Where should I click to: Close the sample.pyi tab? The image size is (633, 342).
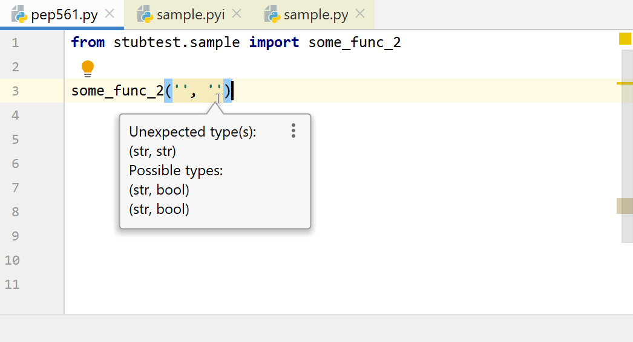coord(237,14)
